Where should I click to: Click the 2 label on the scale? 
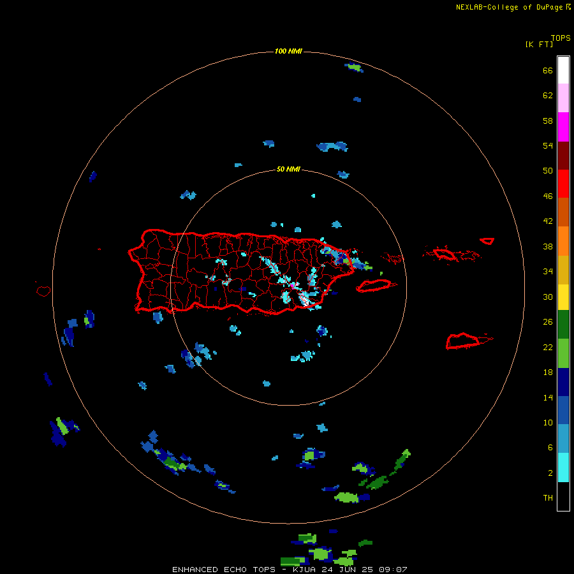coord(550,473)
